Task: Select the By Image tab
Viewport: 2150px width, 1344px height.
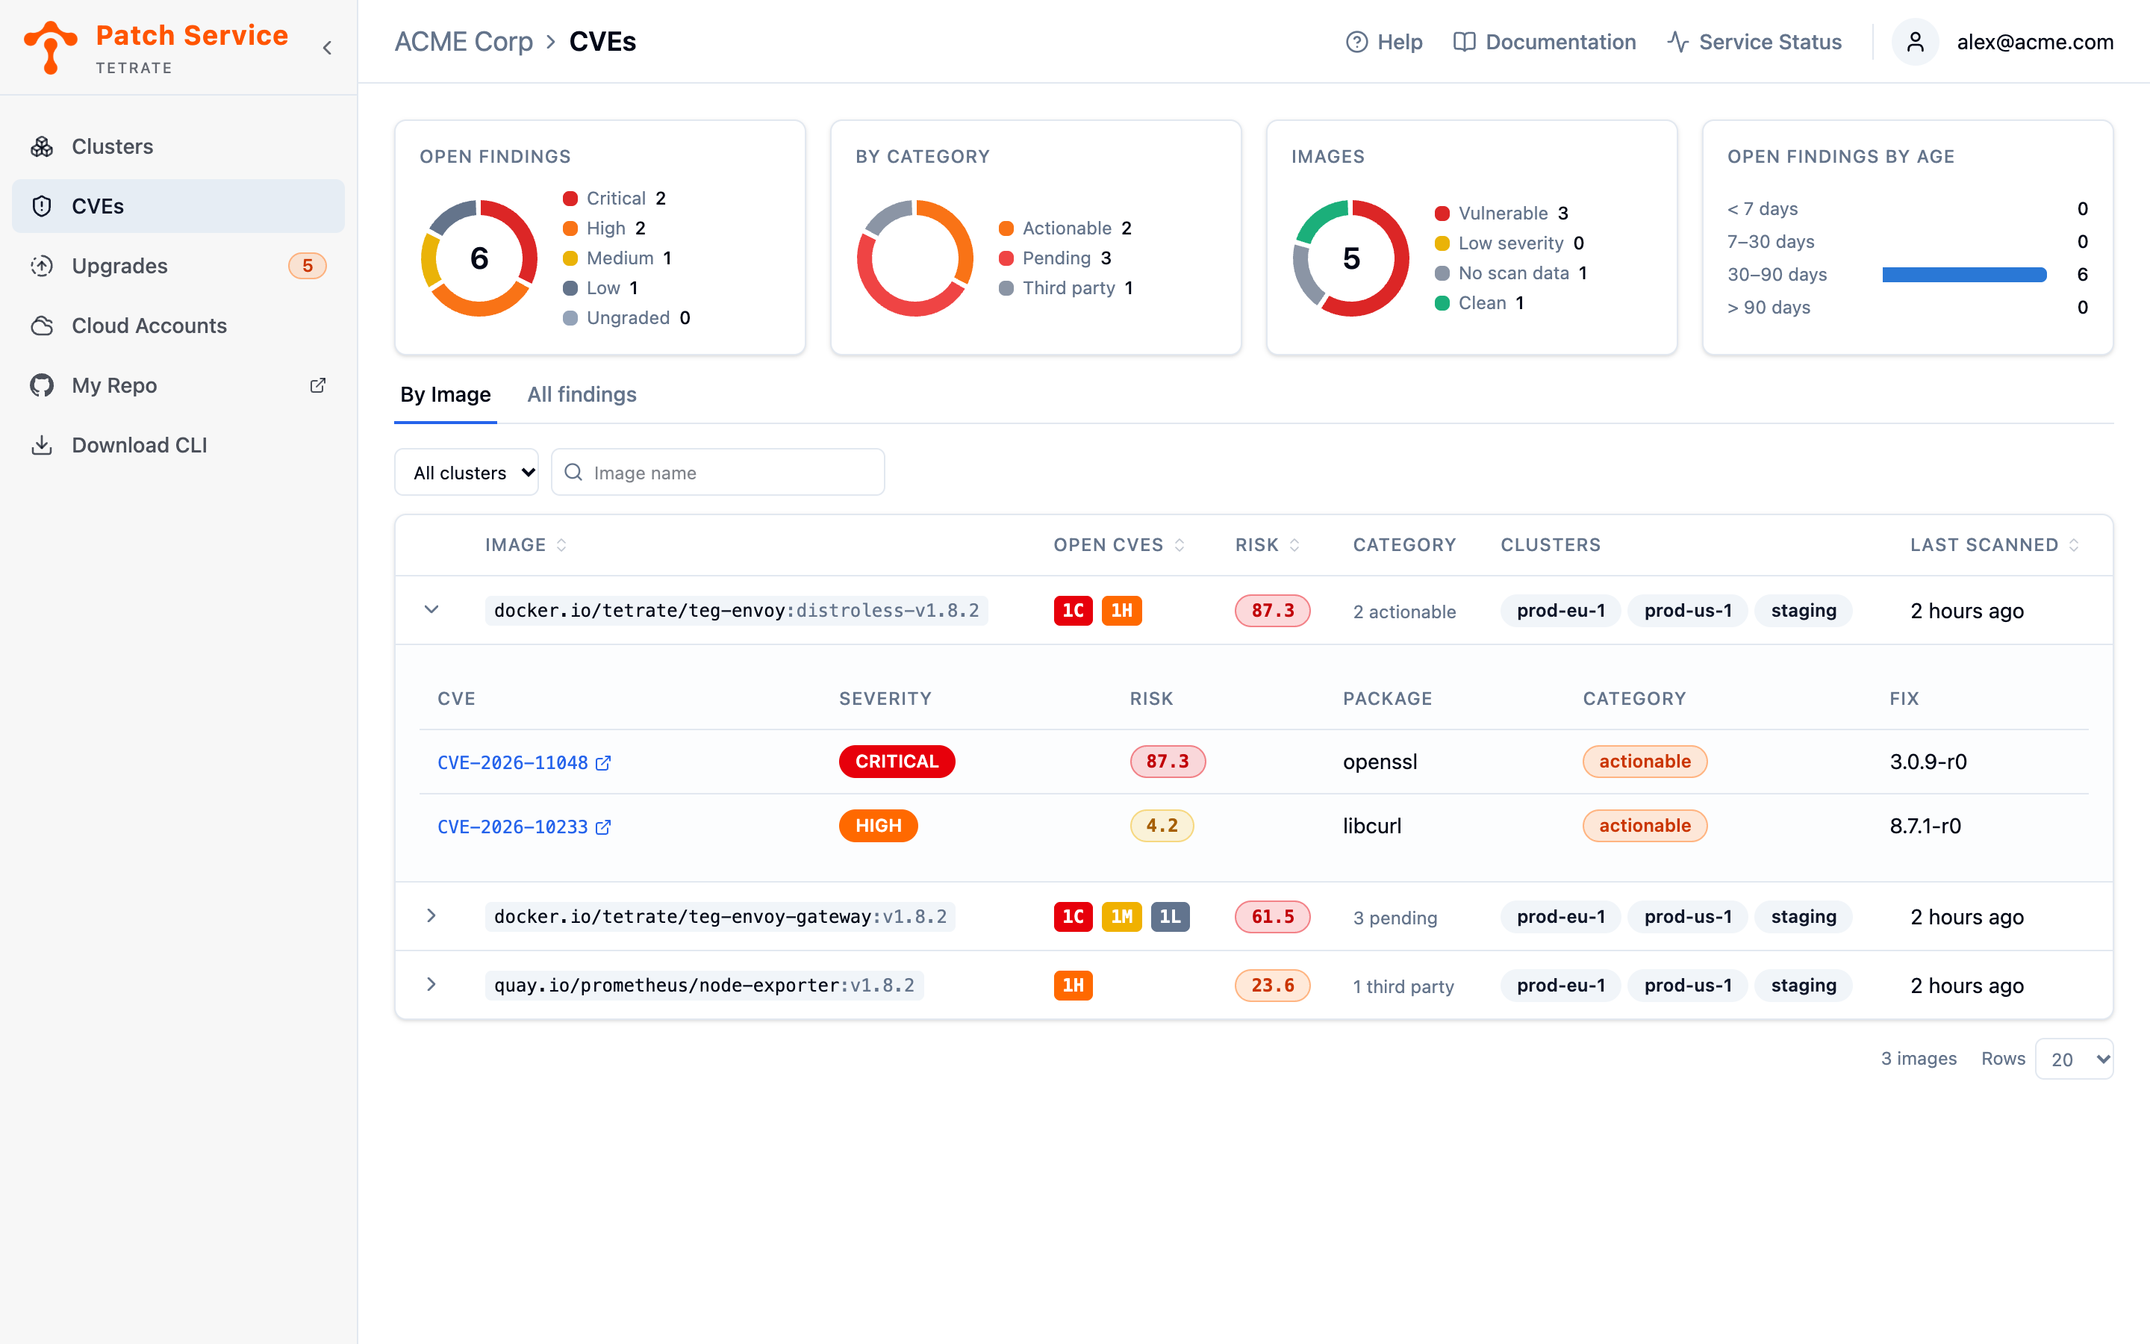Action: 445,395
